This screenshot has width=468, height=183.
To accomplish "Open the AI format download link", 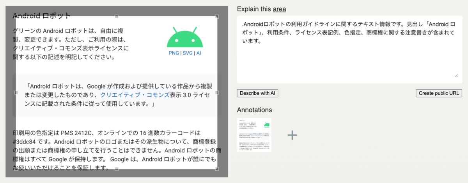I will tap(199, 53).
